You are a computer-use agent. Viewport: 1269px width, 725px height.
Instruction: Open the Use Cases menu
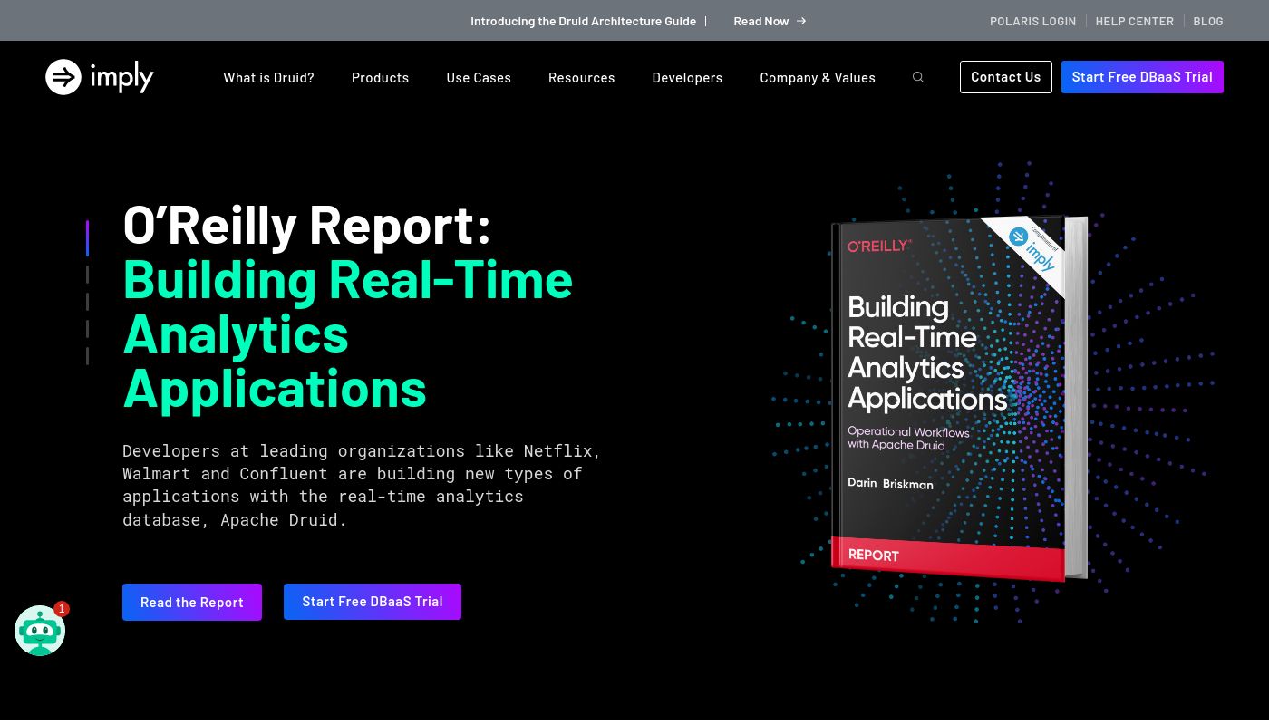[x=479, y=78]
